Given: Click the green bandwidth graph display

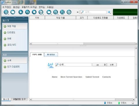Looking at the screenshot, I should pos(125,12).
